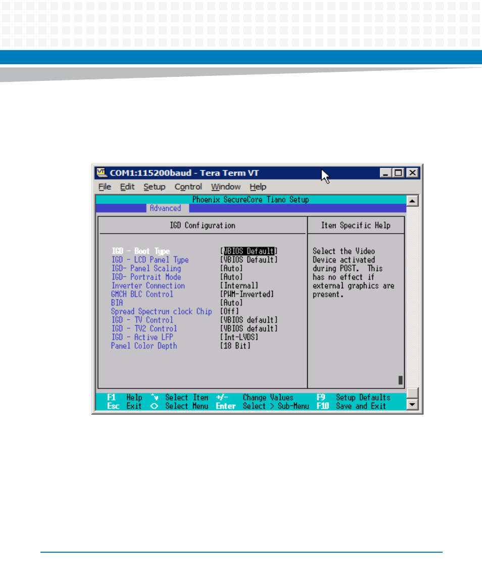Screen dimensions: 482x579
Task: Open the Setup menu
Action: (154, 187)
